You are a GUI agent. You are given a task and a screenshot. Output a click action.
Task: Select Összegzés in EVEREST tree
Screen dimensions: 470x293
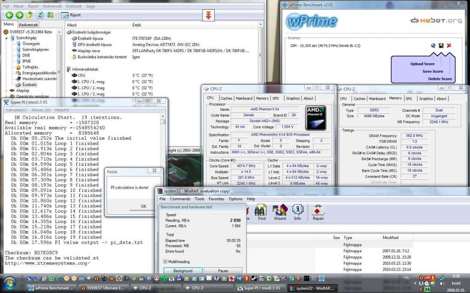[31, 43]
